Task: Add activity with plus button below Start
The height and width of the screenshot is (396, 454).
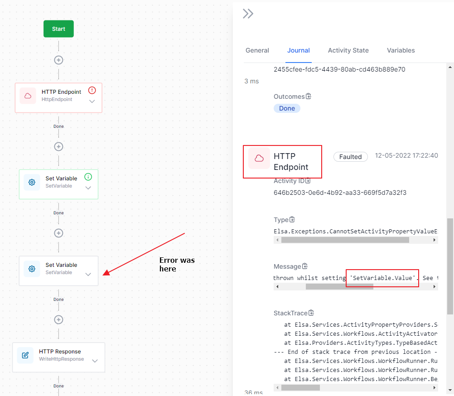Action: [x=58, y=60]
